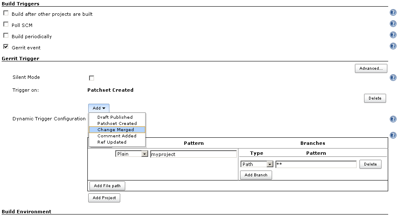Viewport: 399px width, 217px height.
Task: Open help icon for Poll SCM
Action: click(393, 24)
